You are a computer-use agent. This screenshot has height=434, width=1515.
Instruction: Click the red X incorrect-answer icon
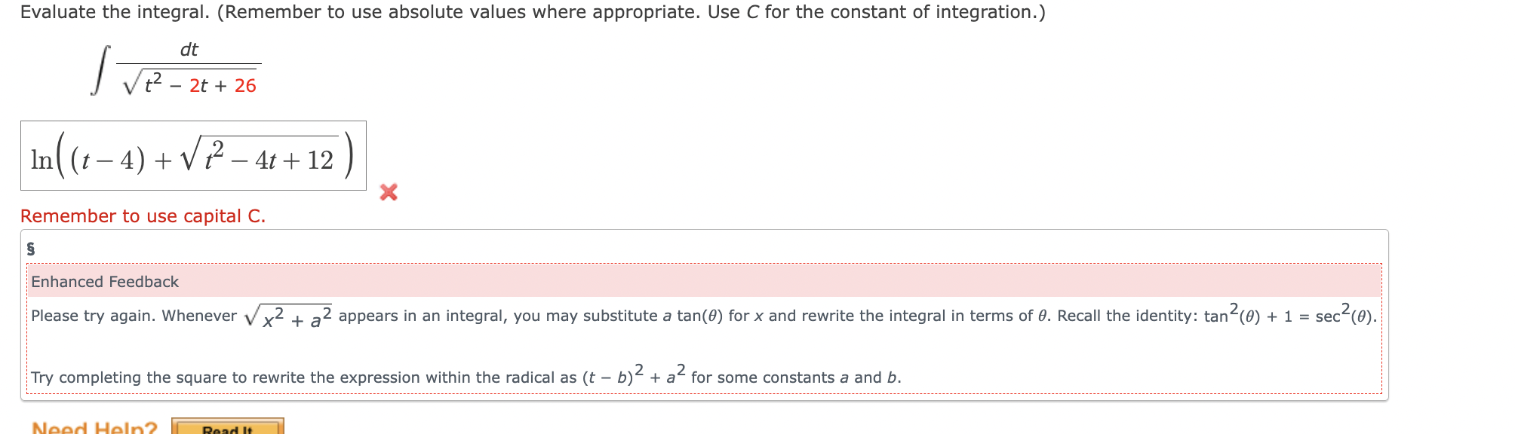387,192
